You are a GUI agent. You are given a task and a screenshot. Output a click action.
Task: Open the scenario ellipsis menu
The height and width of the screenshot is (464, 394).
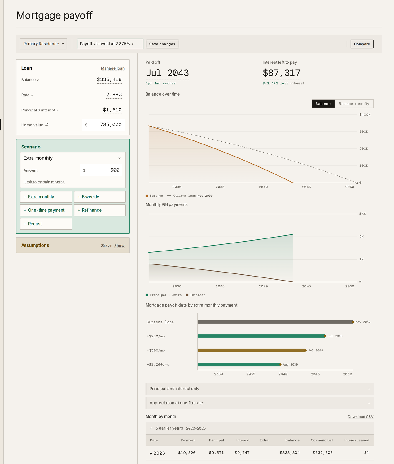click(139, 44)
